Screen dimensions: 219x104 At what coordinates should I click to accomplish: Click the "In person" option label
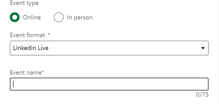(80, 18)
